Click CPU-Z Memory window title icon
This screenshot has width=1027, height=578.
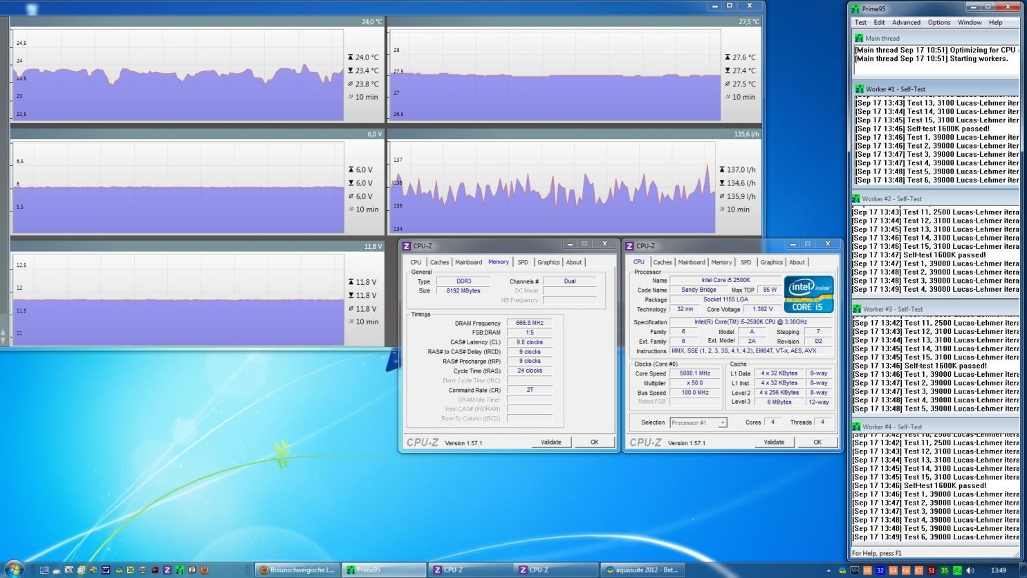[407, 245]
